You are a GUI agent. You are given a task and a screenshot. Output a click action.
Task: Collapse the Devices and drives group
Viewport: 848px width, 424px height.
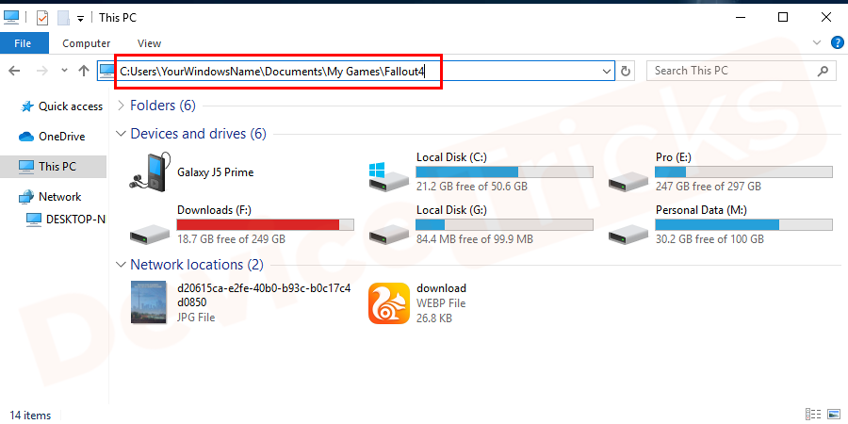click(120, 134)
